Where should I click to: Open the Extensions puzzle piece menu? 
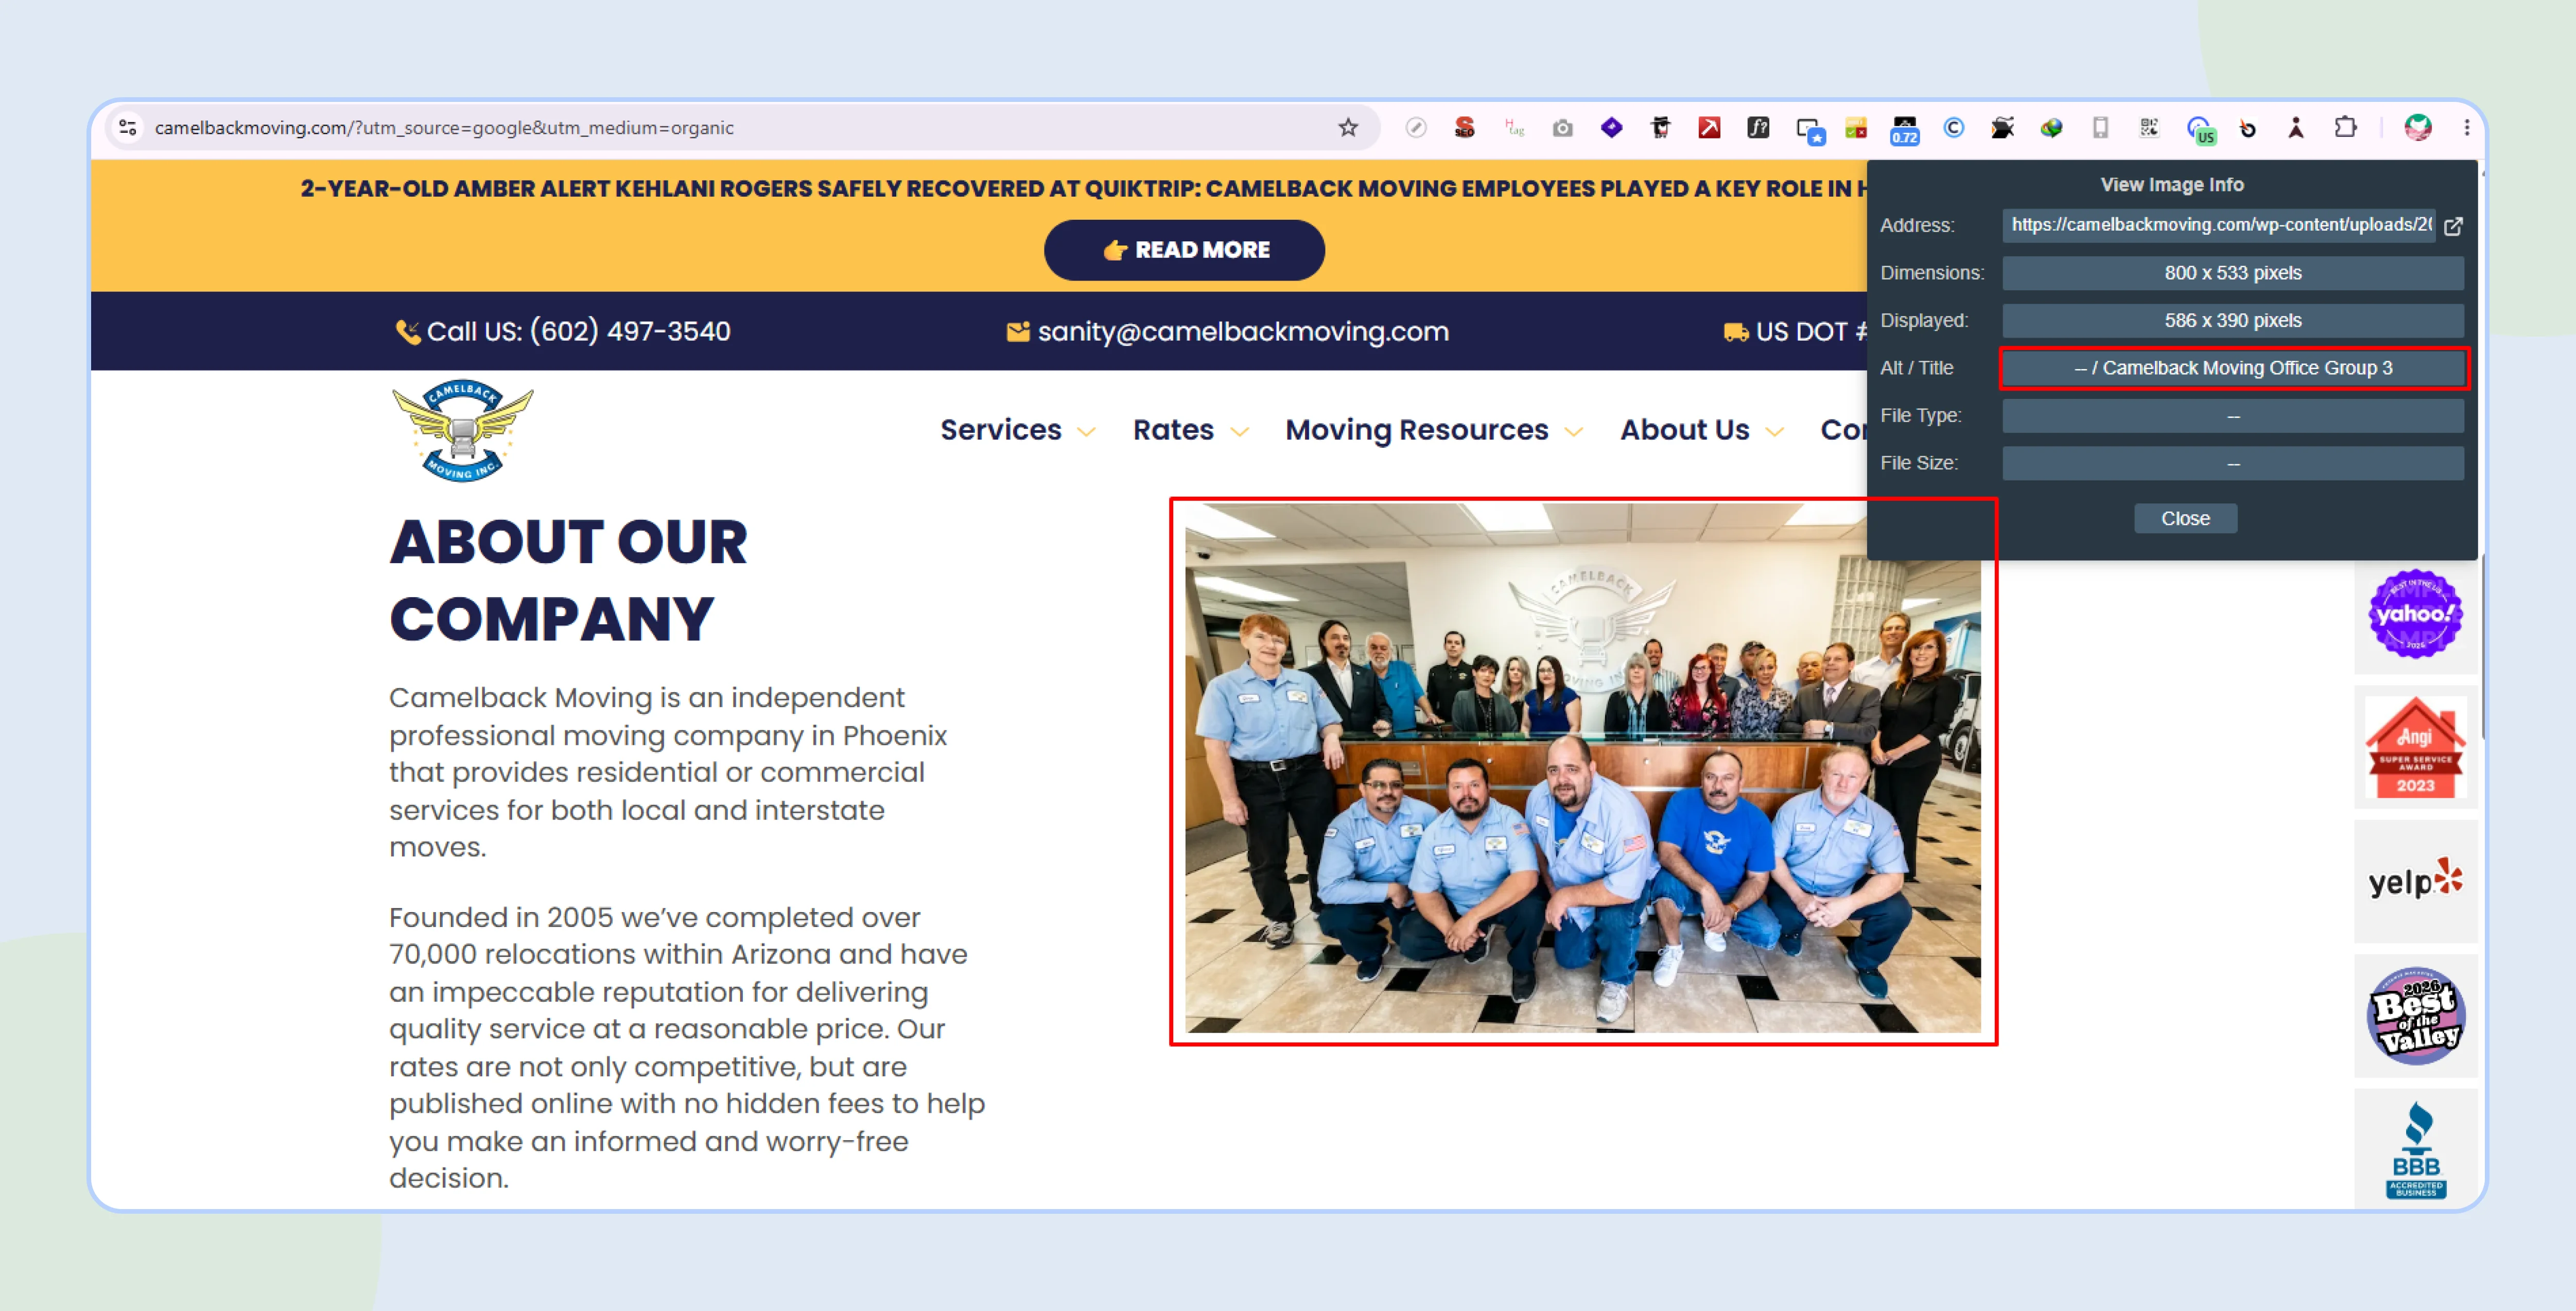pos(2345,127)
